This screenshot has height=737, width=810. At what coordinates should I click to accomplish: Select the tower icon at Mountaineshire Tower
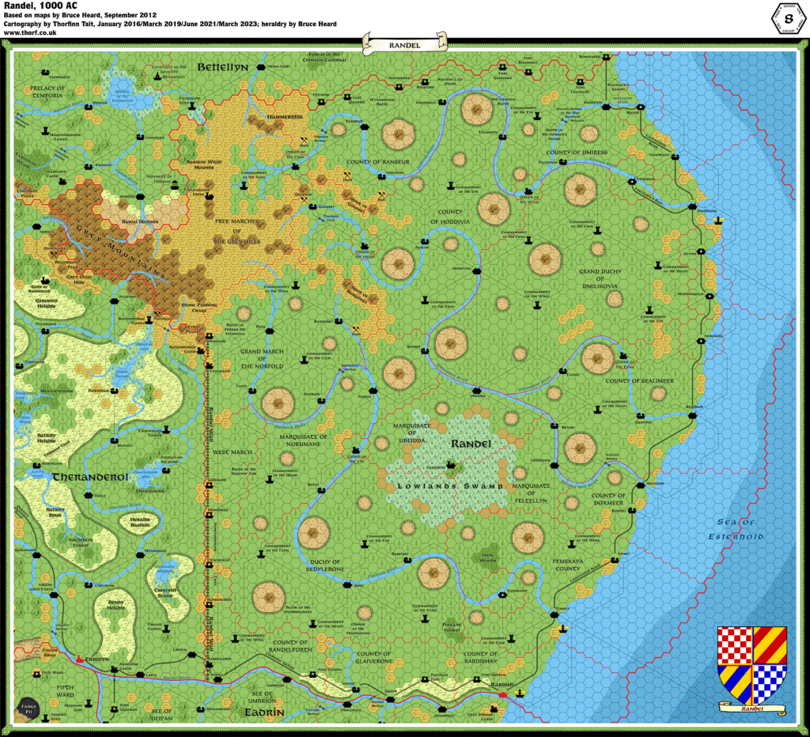point(44,130)
